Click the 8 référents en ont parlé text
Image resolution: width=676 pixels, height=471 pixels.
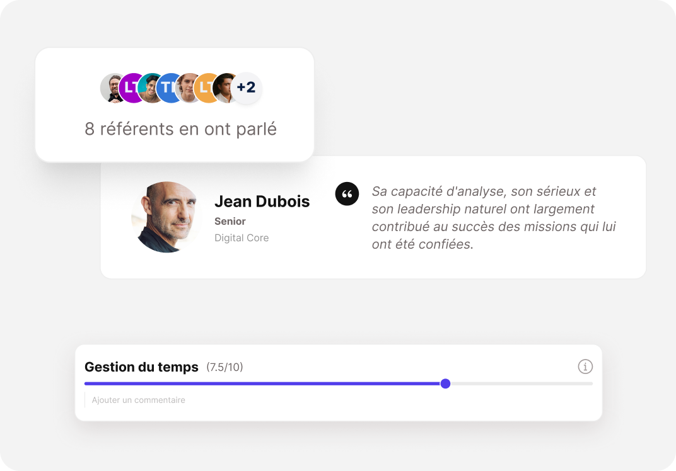[x=180, y=128]
